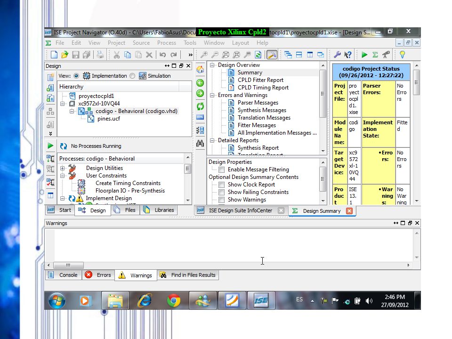Check Show Failing Constraints option
The image size is (452, 339).
222,192
